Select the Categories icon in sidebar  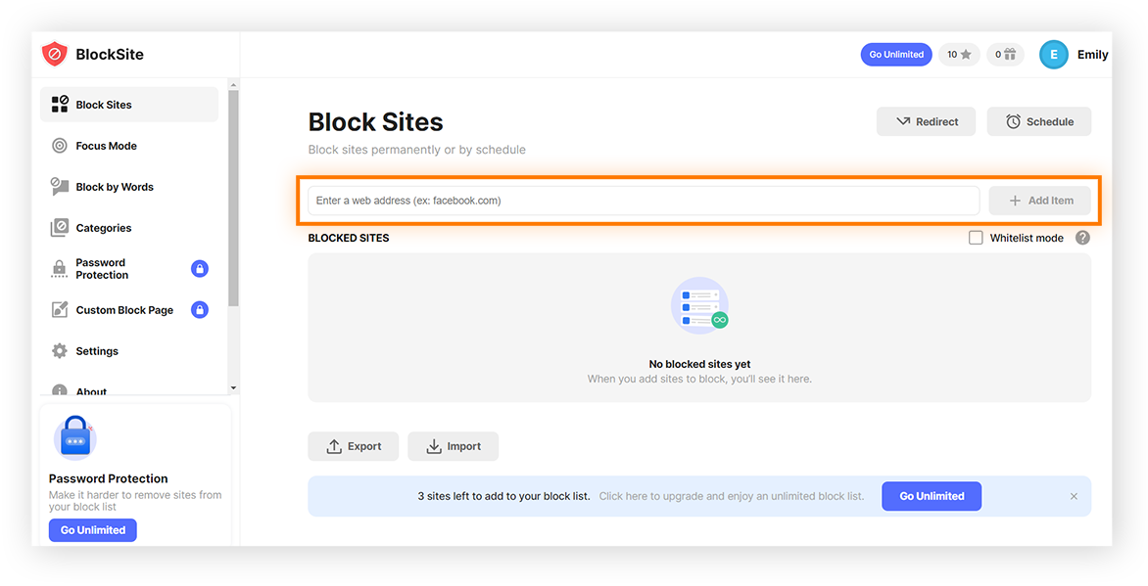tap(61, 227)
